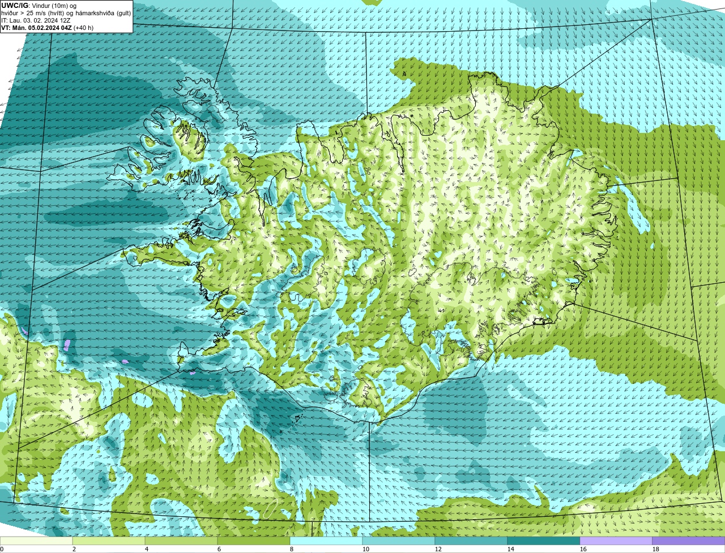The height and width of the screenshot is (553, 725).
Task: Click the legend label "6"
Action: (219, 549)
